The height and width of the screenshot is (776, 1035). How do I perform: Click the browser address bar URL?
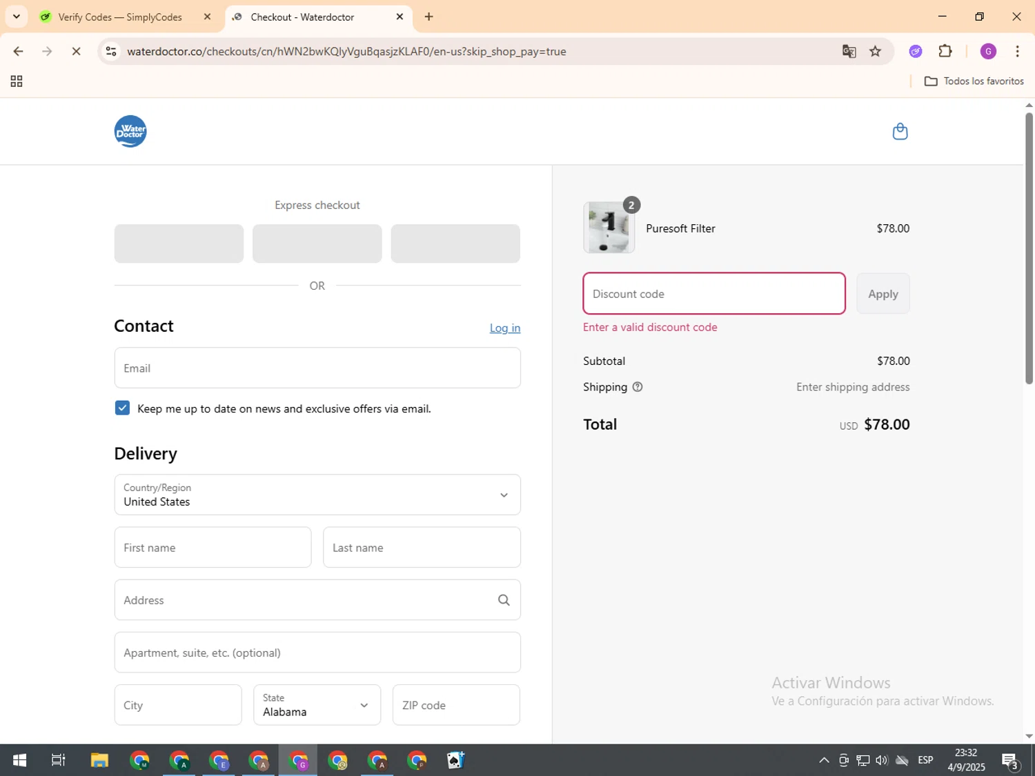346,51
